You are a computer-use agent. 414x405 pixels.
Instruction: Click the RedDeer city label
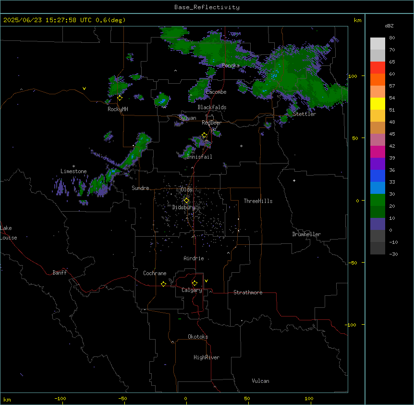pos(211,123)
